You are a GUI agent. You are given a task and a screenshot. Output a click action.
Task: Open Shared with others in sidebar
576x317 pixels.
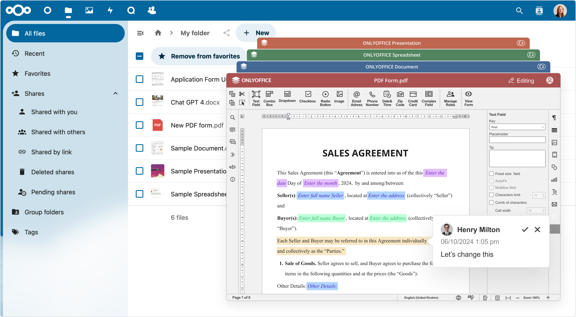click(x=58, y=132)
